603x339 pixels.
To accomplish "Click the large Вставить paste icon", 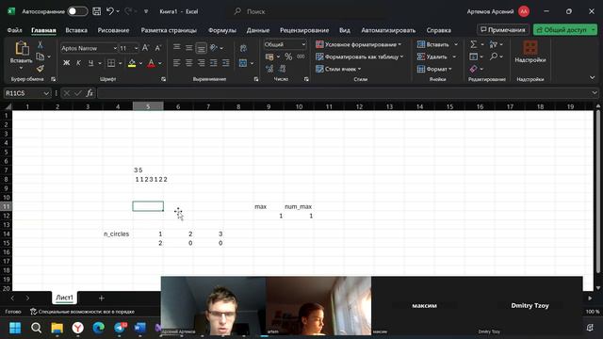I will tap(22, 49).
